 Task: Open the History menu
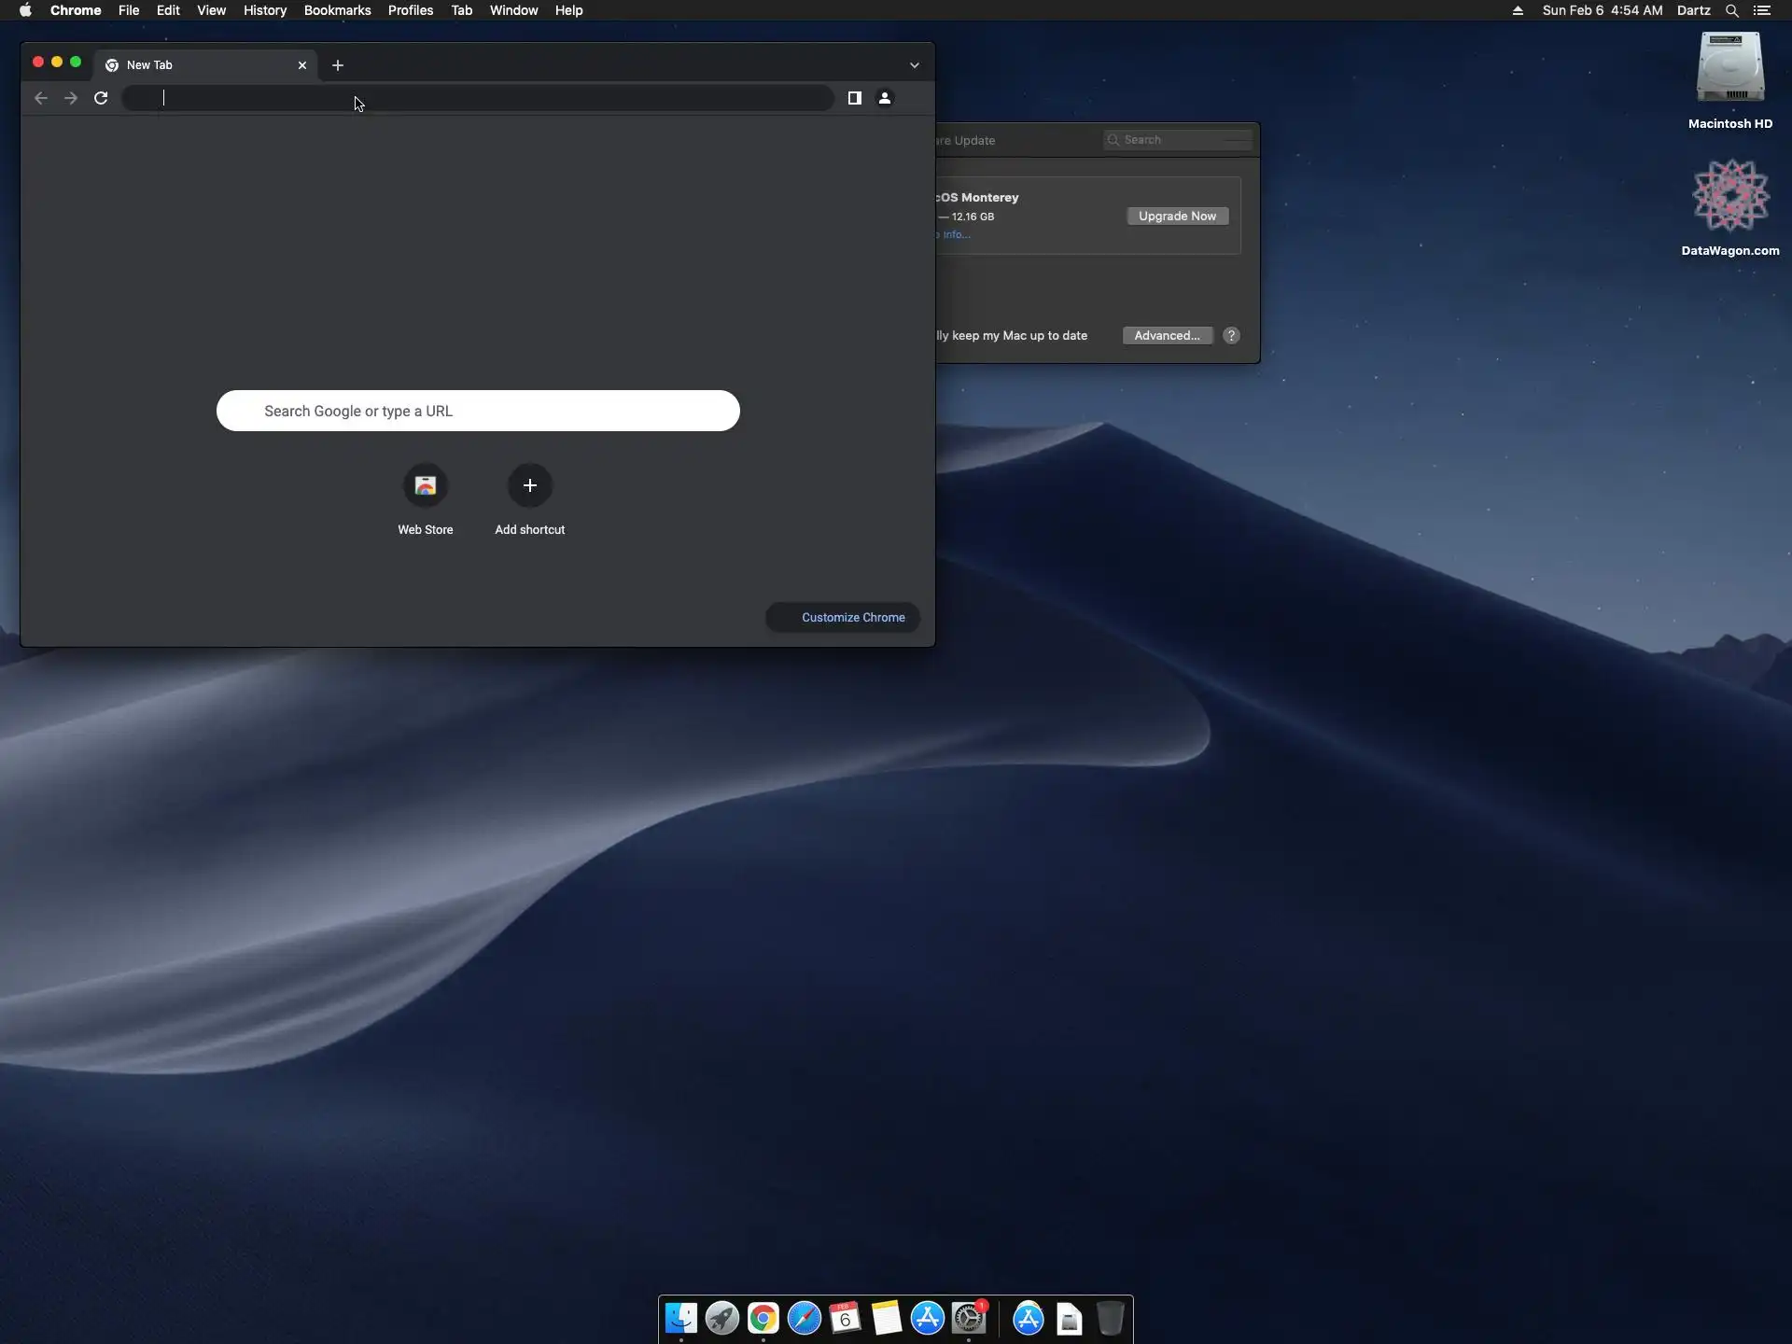click(264, 10)
